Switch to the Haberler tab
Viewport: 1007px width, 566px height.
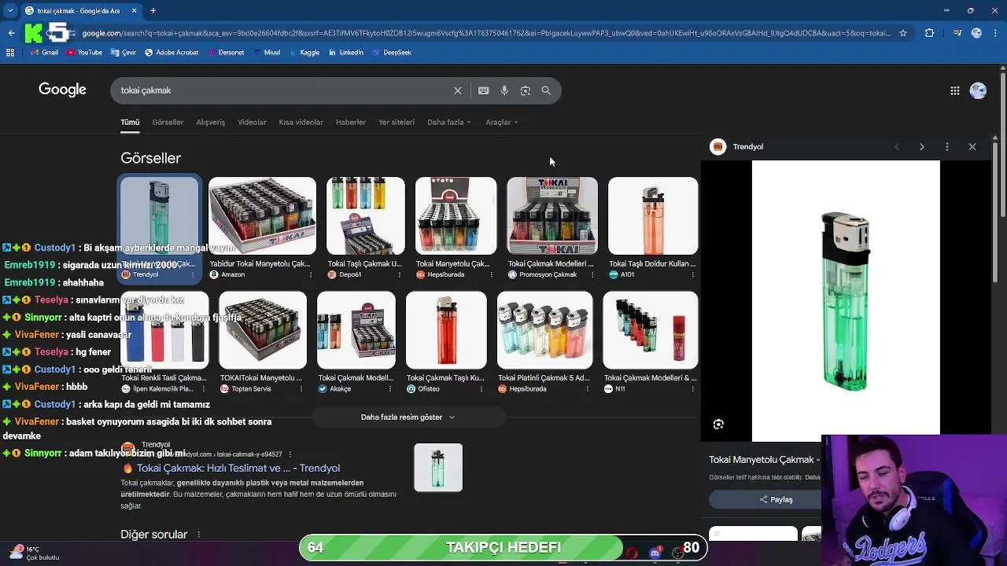[x=351, y=123]
